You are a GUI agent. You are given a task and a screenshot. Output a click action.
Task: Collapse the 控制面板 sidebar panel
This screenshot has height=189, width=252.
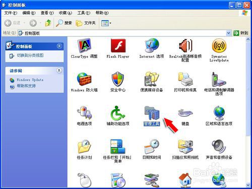59,46
